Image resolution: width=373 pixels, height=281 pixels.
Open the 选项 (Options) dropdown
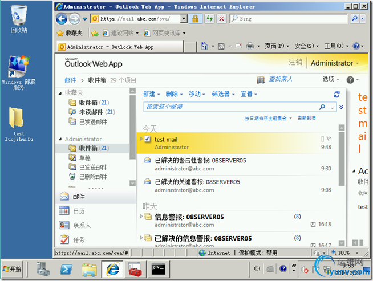point(331,79)
